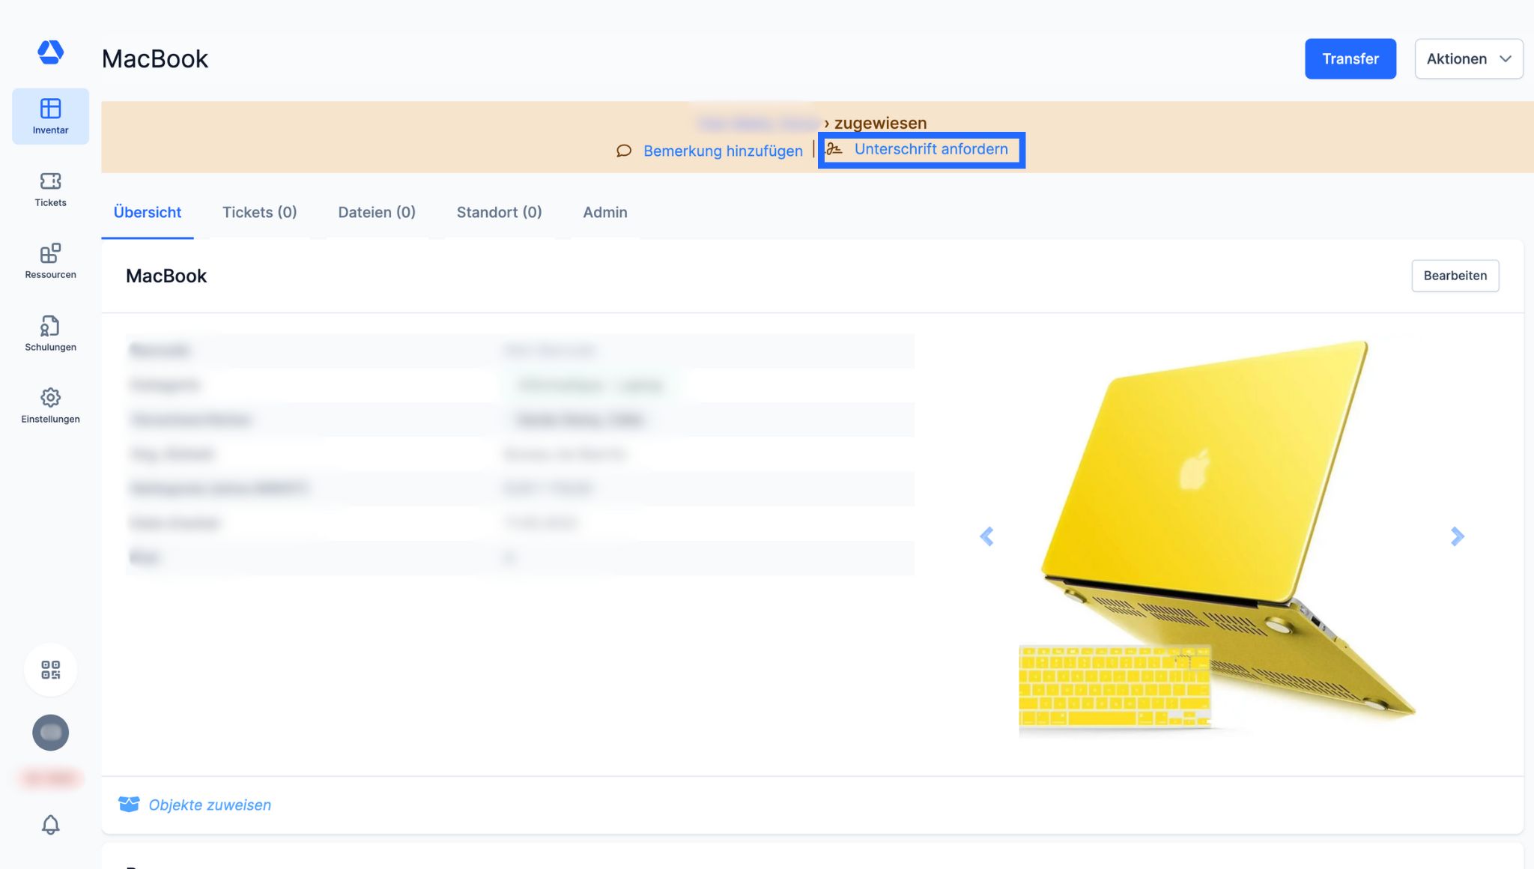Show previous MacBook image
Viewport: 1534px width, 869px height.
click(986, 536)
